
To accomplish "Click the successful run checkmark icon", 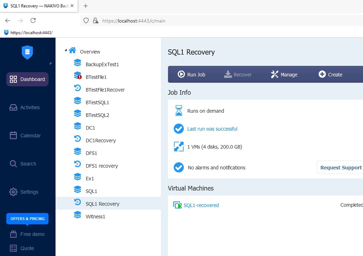I will pos(179,129).
